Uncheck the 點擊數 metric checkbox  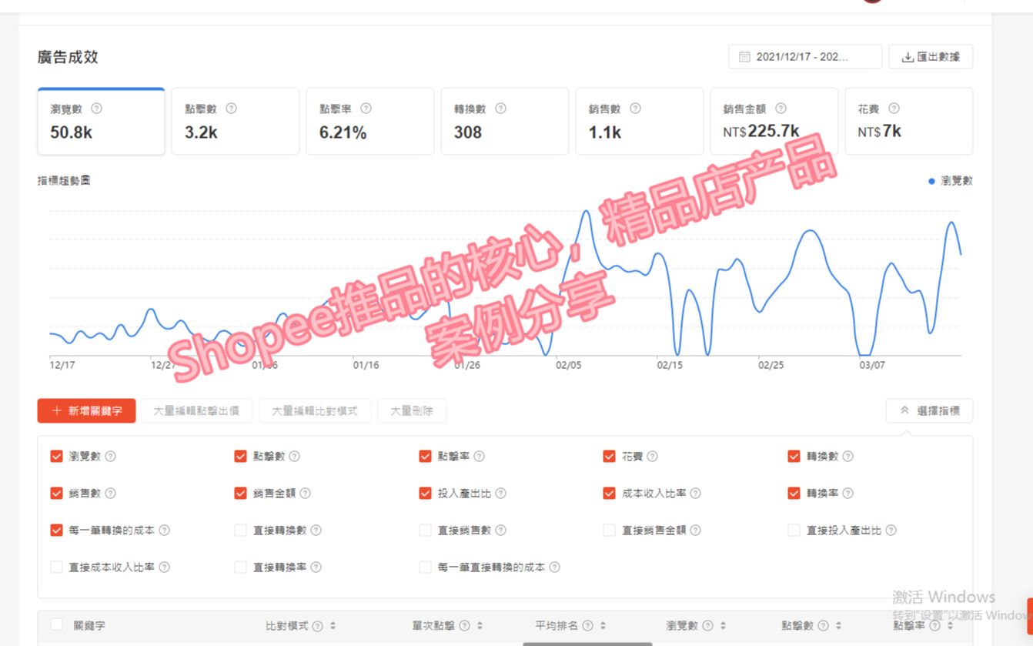coord(241,457)
